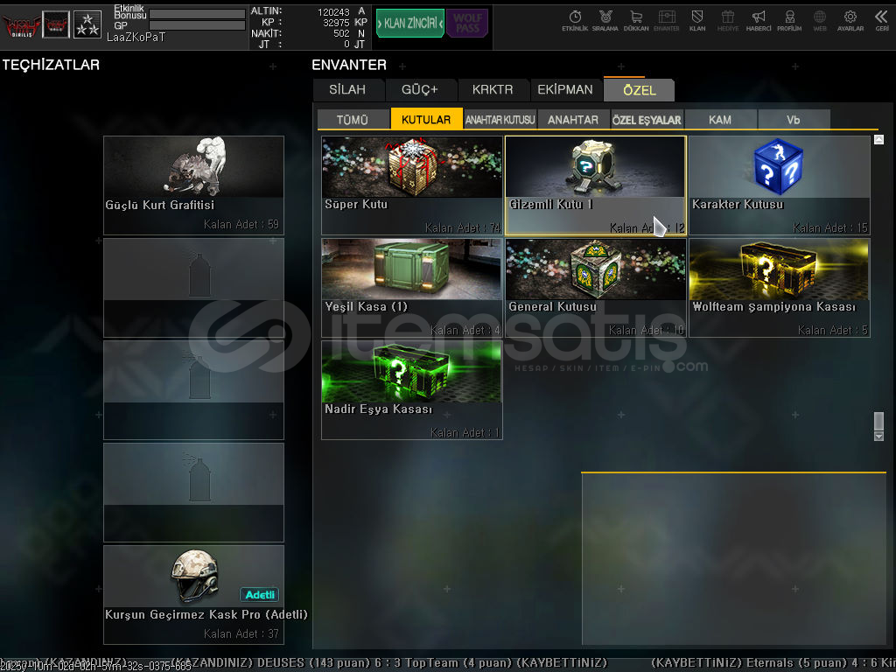Open the DÜKKAN shopping cart icon
The width and height of the screenshot is (896, 672).
[636, 21]
